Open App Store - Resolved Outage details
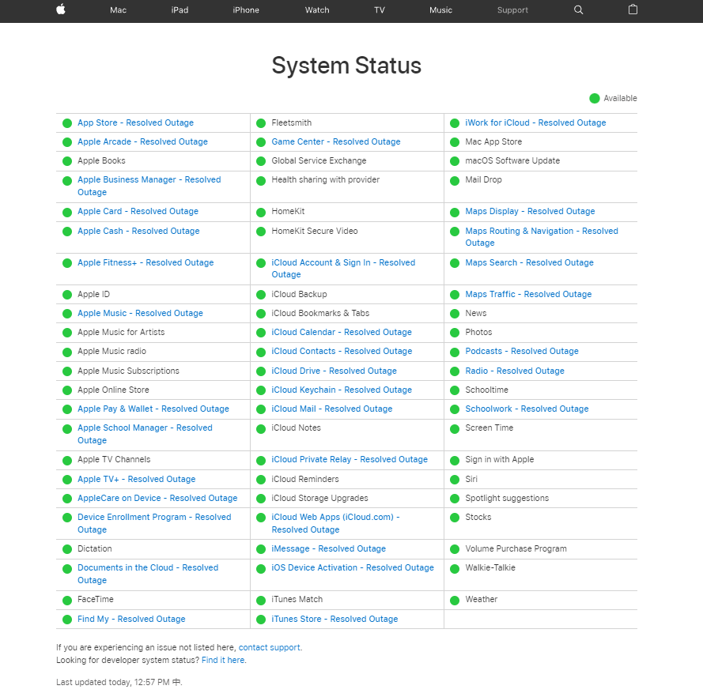The width and height of the screenshot is (703, 697). (x=135, y=122)
